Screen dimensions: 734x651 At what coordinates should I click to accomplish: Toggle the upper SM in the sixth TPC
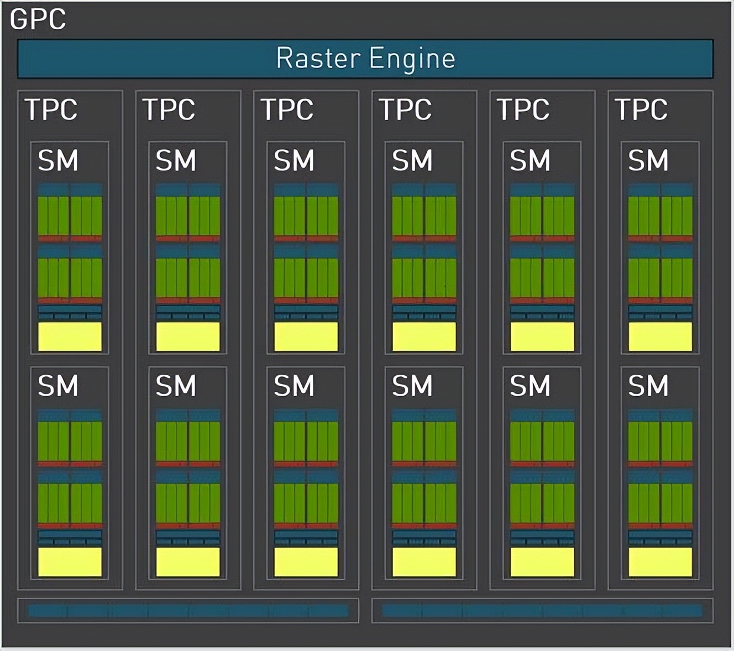[x=659, y=246]
